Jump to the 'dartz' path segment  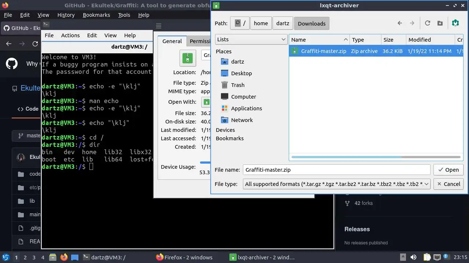(282, 23)
